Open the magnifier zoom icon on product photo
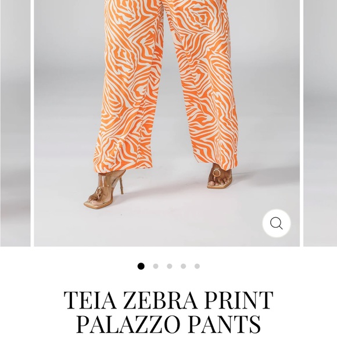Screen dimensions: 337x337 277,223
